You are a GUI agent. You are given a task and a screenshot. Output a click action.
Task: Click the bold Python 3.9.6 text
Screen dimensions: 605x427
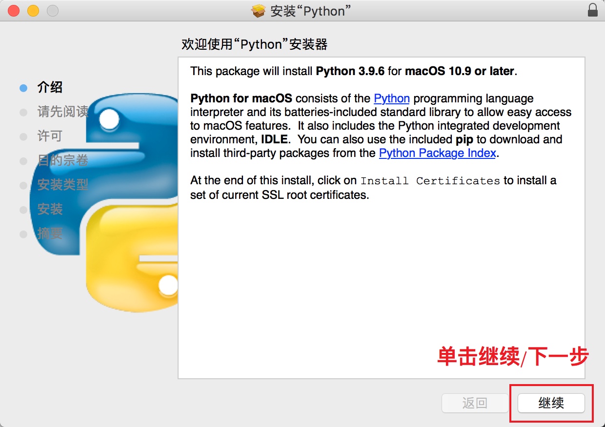pos(350,71)
